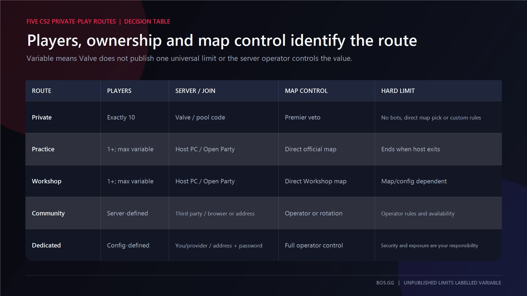Click the 'BO5.GG' footer text
Screen dimensions: 527x296
click(385, 283)
